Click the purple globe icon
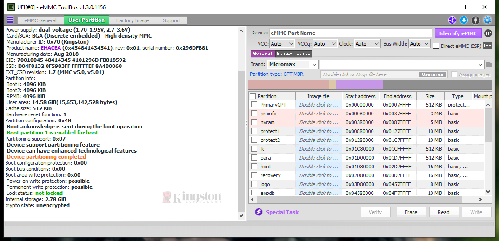The image size is (499, 241). click(x=452, y=20)
